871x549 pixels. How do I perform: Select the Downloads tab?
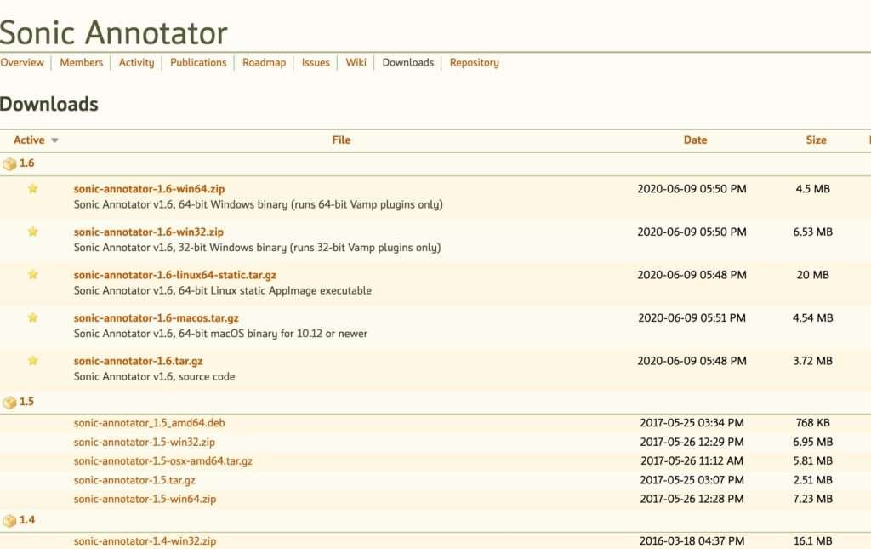tap(407, 62)
